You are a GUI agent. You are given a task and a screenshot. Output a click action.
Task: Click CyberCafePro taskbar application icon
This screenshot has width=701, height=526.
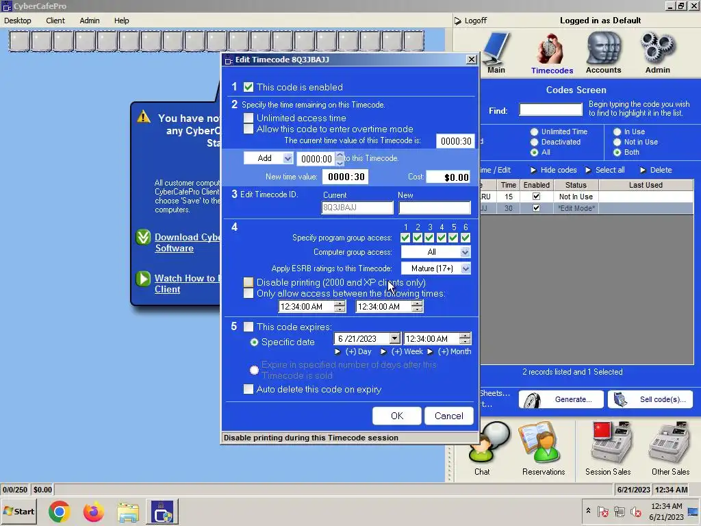coord(164,512)
